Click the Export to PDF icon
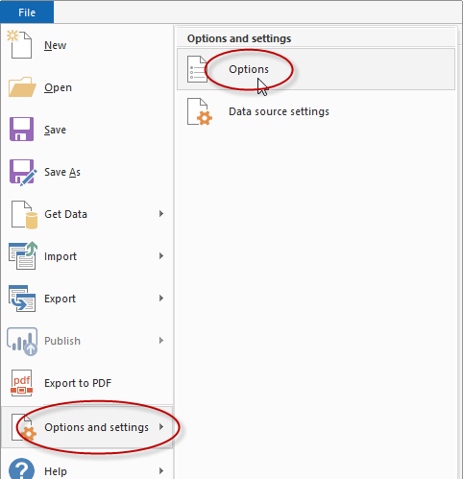Image resolution: width=463 pixels, height=479 pixels. 21,383
